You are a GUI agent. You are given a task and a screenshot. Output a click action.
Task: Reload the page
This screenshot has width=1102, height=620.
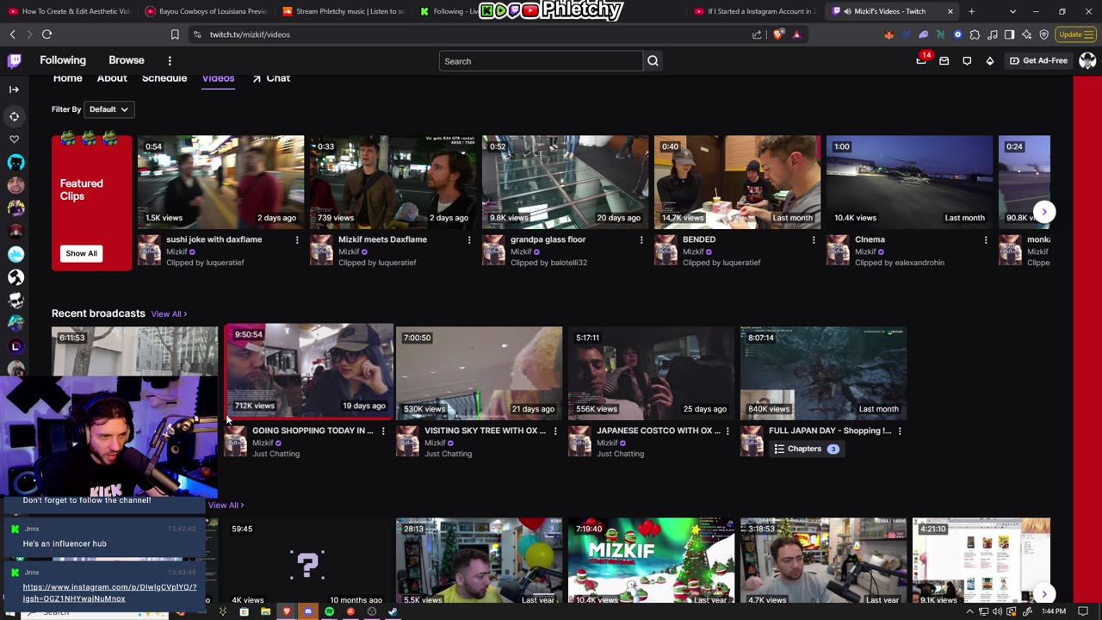[46, 34]
